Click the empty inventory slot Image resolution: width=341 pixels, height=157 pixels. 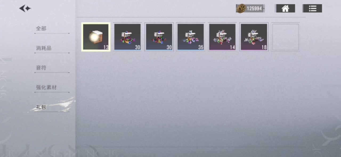coord(285,37)
